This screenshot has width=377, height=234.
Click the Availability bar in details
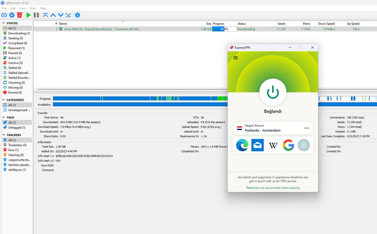pos(215,104)
